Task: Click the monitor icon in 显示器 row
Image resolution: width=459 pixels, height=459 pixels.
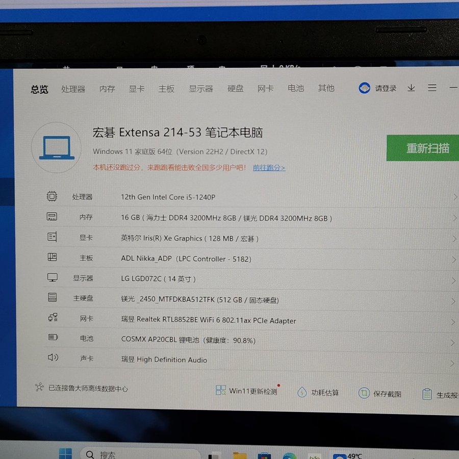Action: pyautogui.click(x=53, y=277)
